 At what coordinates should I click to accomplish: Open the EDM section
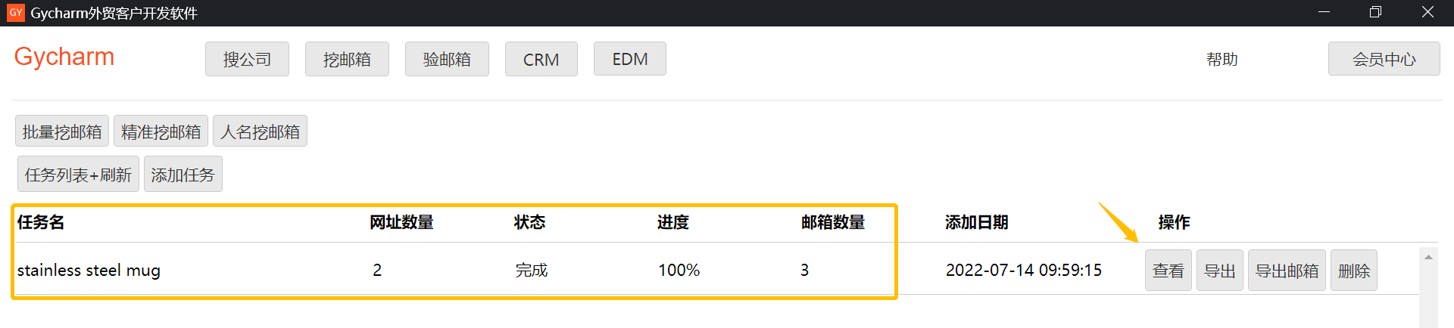[630, 59]
